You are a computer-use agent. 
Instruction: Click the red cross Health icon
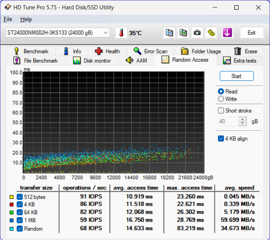(x=99, y=51)
